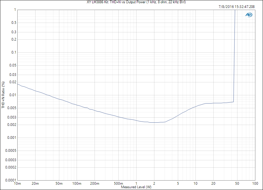Click the '0.2' label on the THD+N axis

pyautogui.click(x=14, y=39)
